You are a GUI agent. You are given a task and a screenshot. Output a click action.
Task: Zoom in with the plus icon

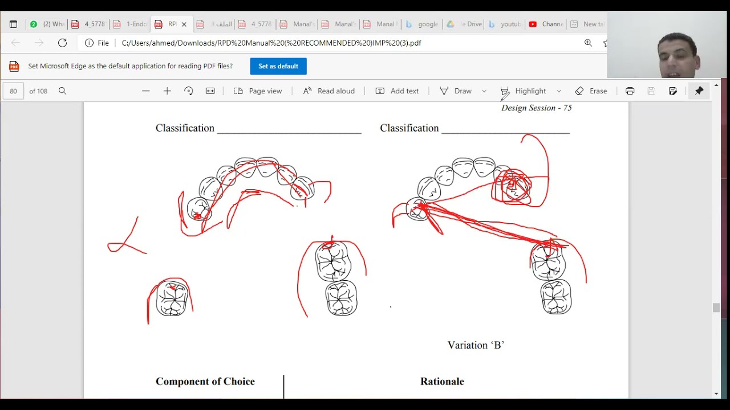point(167,91)
